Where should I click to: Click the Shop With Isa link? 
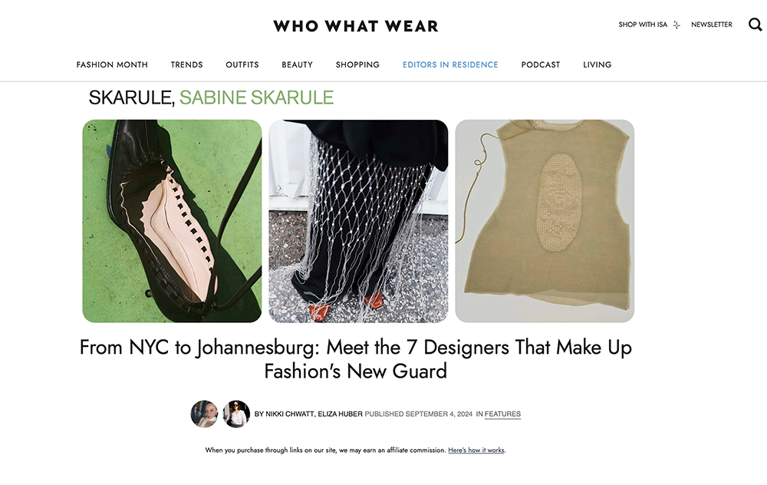643,25
